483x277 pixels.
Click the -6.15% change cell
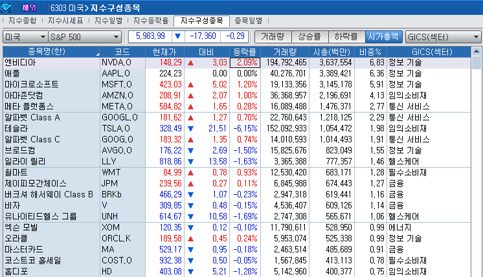[x=245, y=129]
